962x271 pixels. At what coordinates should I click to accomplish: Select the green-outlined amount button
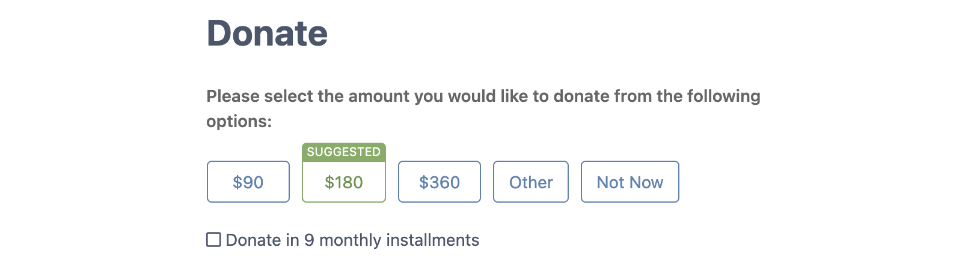tap(343, 182)
